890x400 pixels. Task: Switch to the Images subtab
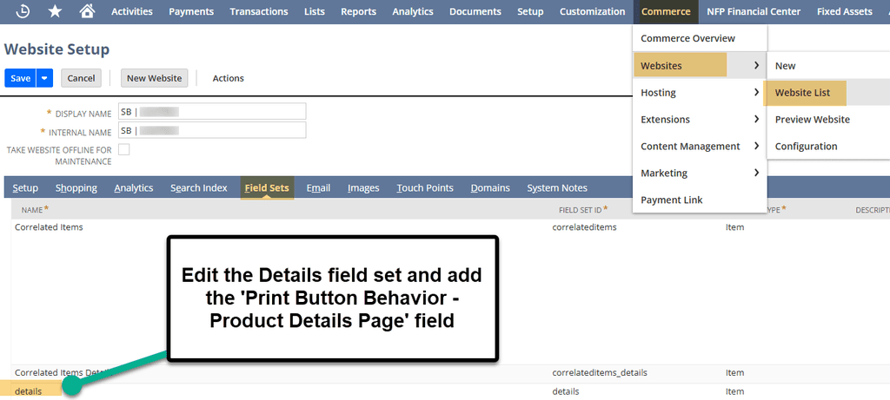(363, 187)
